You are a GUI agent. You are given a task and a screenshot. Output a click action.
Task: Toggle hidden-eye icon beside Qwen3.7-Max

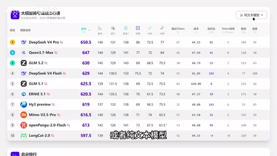point(56,52)
